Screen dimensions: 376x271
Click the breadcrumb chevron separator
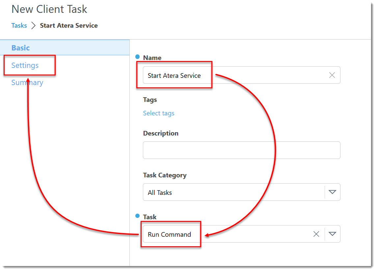(x=33, y=25)
